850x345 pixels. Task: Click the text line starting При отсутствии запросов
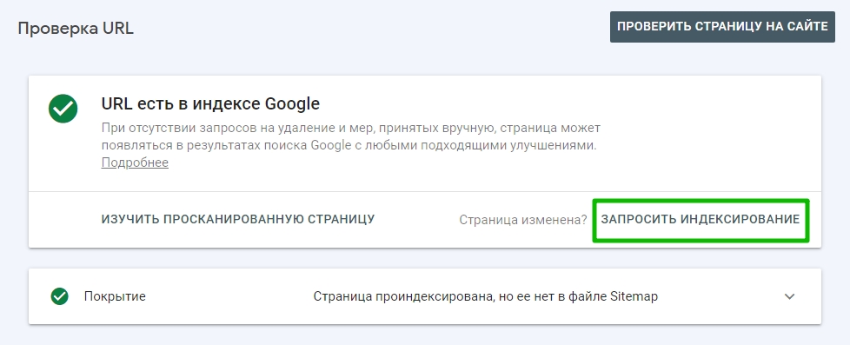coord(351,129)
